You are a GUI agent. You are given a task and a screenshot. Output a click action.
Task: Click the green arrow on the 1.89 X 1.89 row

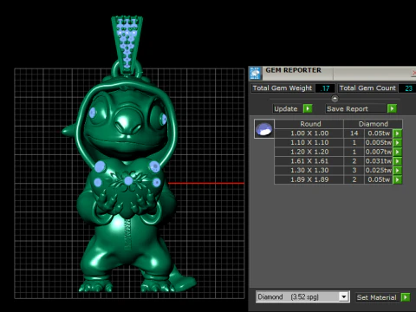tap(398, 179)
